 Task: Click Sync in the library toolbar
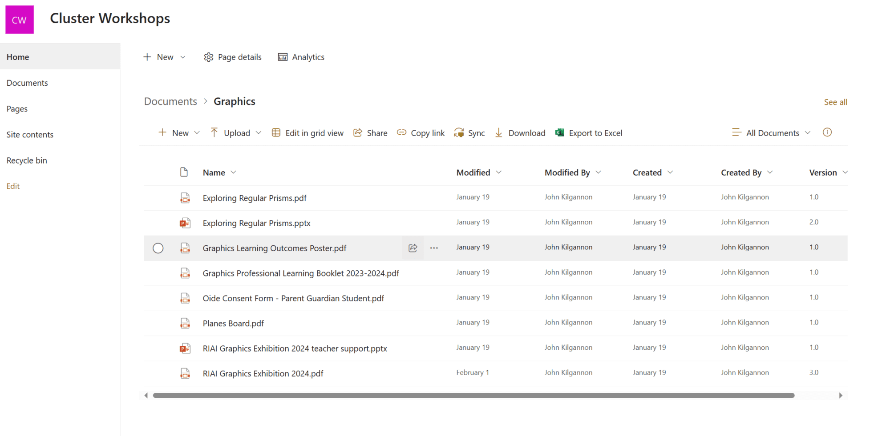(469, 133)
